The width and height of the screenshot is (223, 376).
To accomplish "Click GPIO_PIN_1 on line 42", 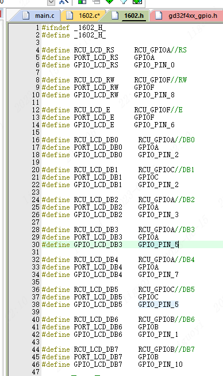I will point(159,335).
